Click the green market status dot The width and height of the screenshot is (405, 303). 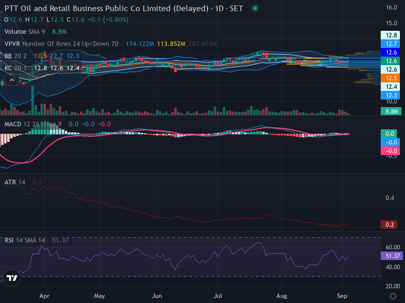click(255, 8)
